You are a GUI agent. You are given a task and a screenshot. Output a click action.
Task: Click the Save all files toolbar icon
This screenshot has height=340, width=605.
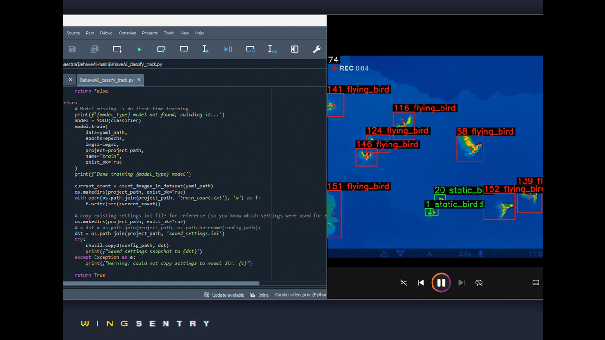click(x=95, y=49)
